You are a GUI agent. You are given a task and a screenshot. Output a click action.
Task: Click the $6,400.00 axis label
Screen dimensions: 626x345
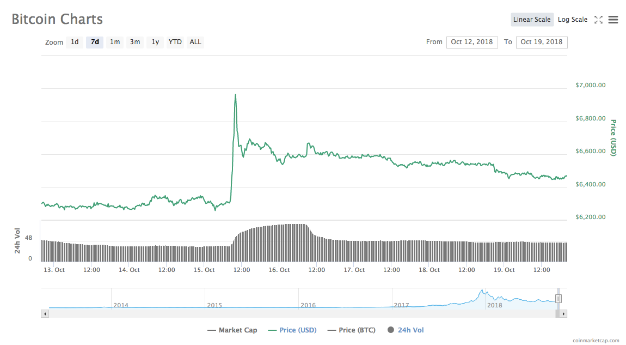tap(591, 184)
